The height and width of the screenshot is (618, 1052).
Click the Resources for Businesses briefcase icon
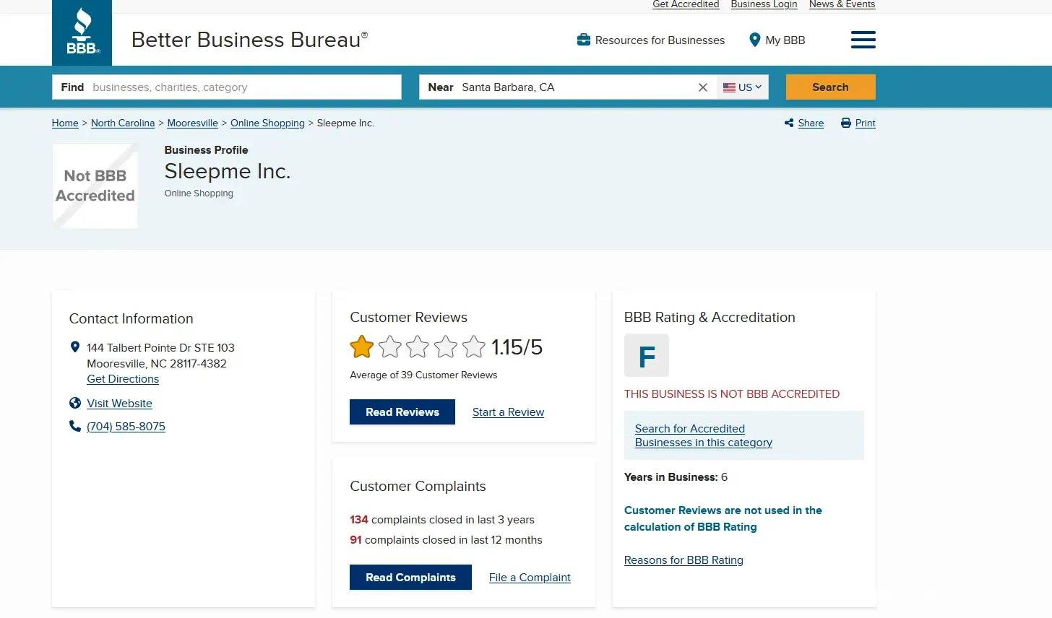click(584, 40)
